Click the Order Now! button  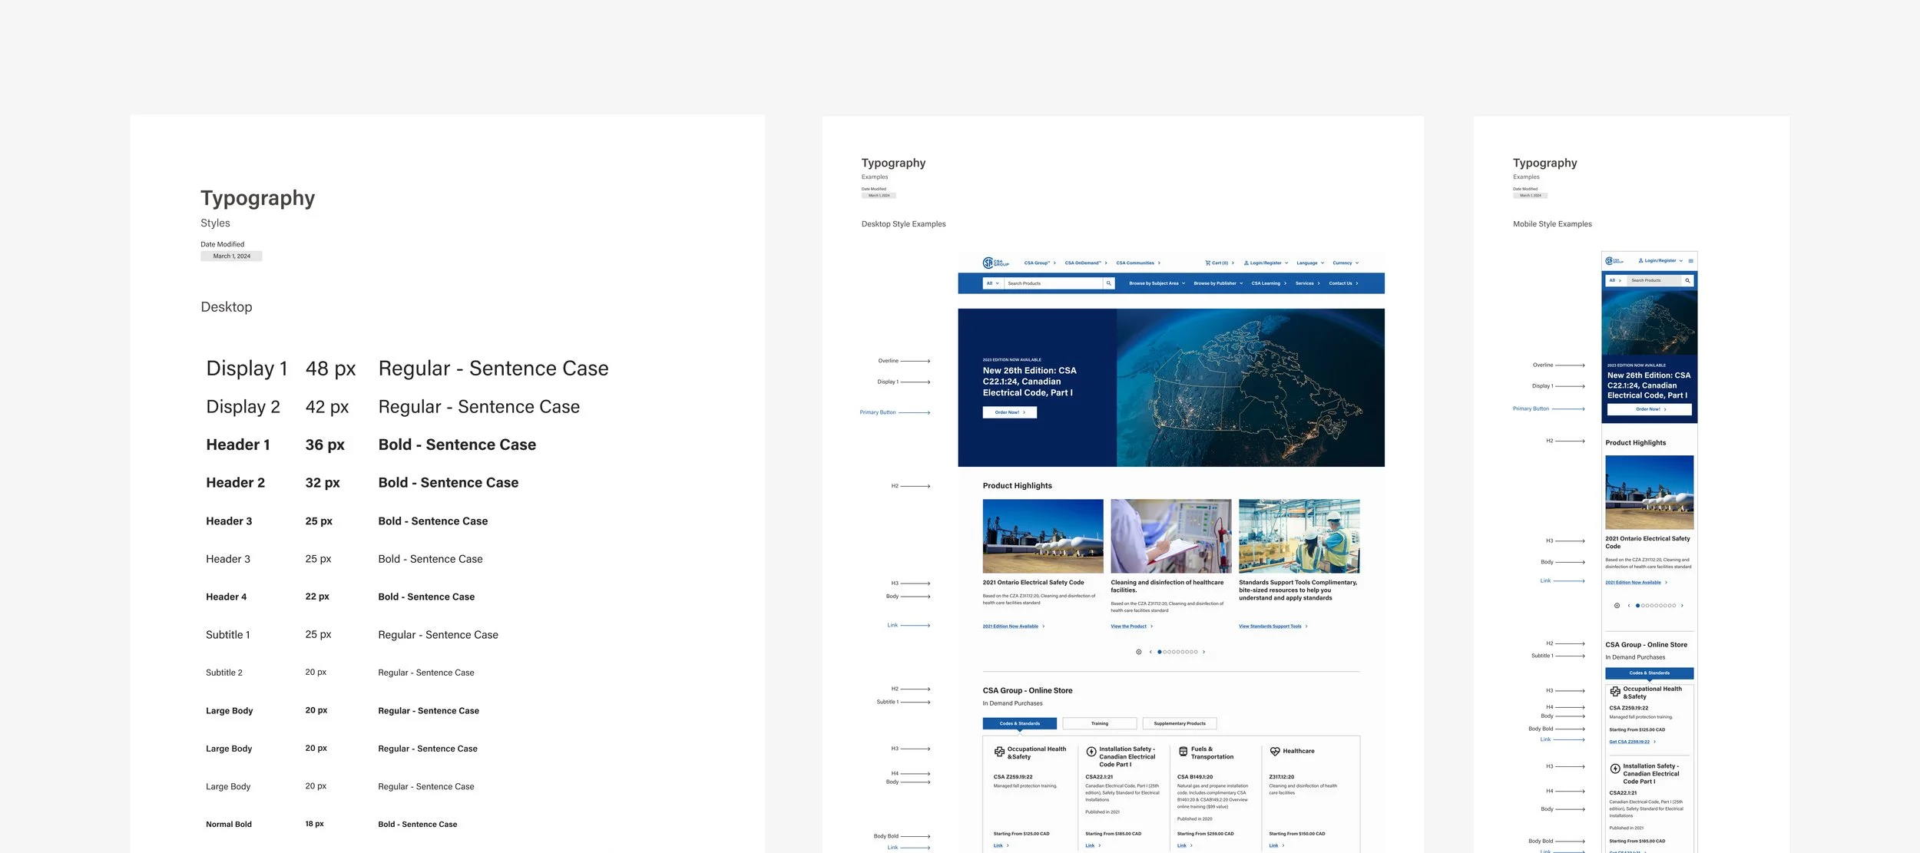[x=1009, y=412]
